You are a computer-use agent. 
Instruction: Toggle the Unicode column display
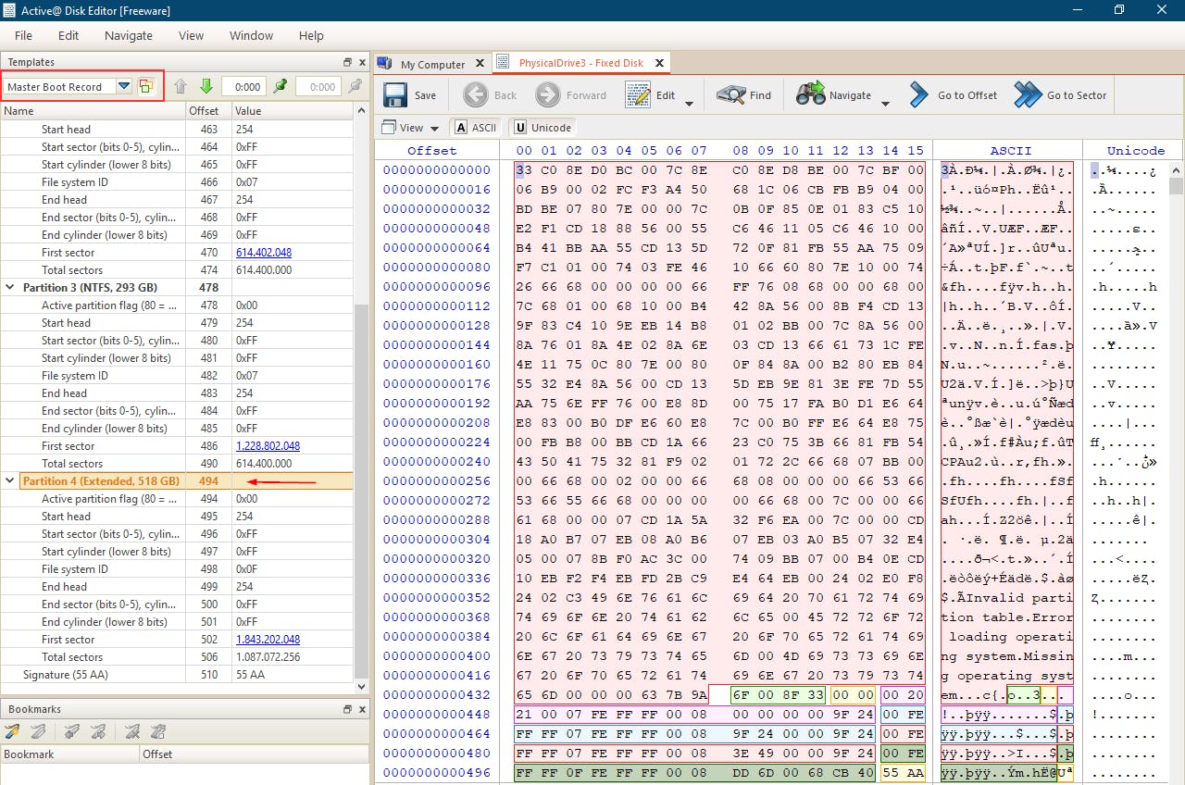click(x=543, y=128)
